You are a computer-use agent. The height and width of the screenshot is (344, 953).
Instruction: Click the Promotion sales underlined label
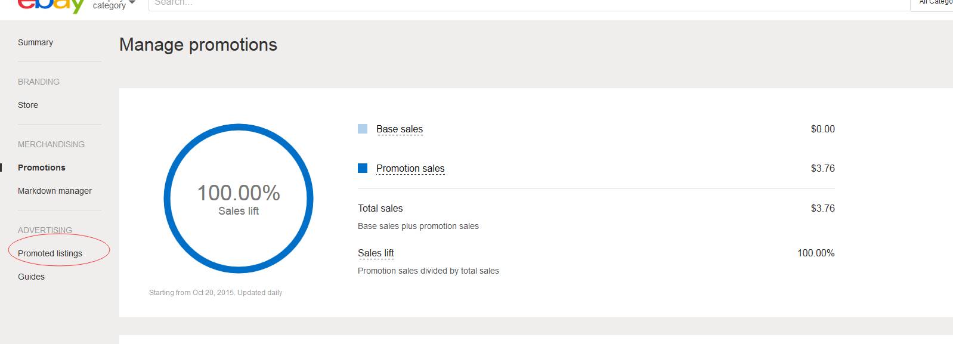click(410, 169)
